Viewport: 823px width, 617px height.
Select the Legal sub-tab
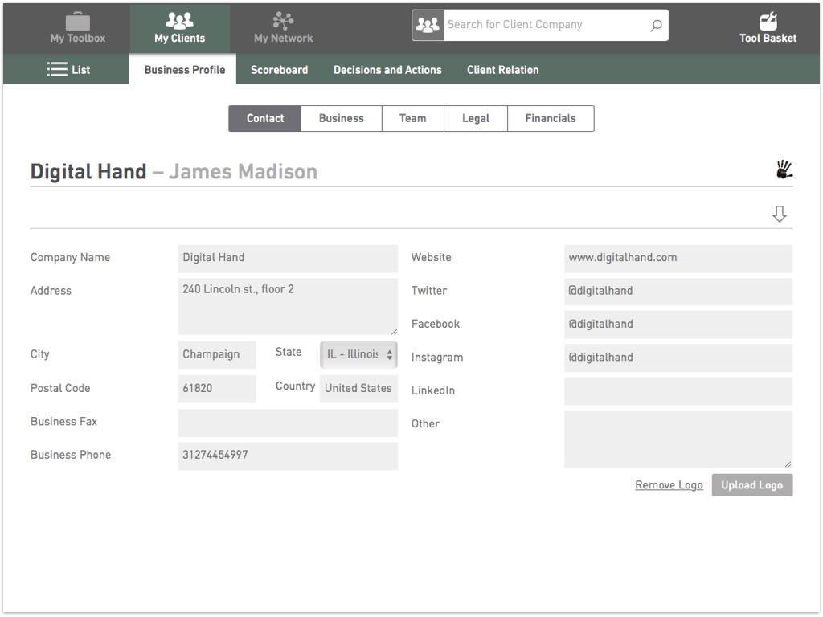pos(476,119)
